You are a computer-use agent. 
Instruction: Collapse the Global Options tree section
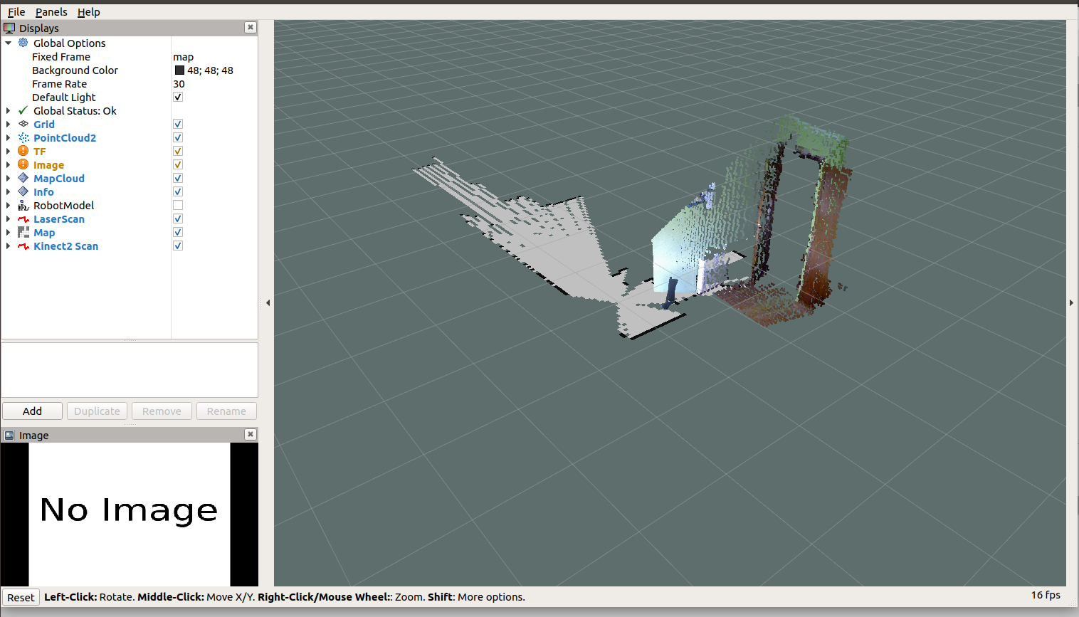[x=9, y=43]
